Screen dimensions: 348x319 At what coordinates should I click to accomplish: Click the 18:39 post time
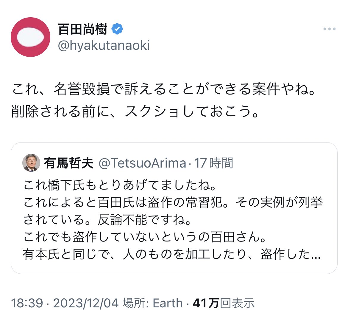(x=27, y=303)
